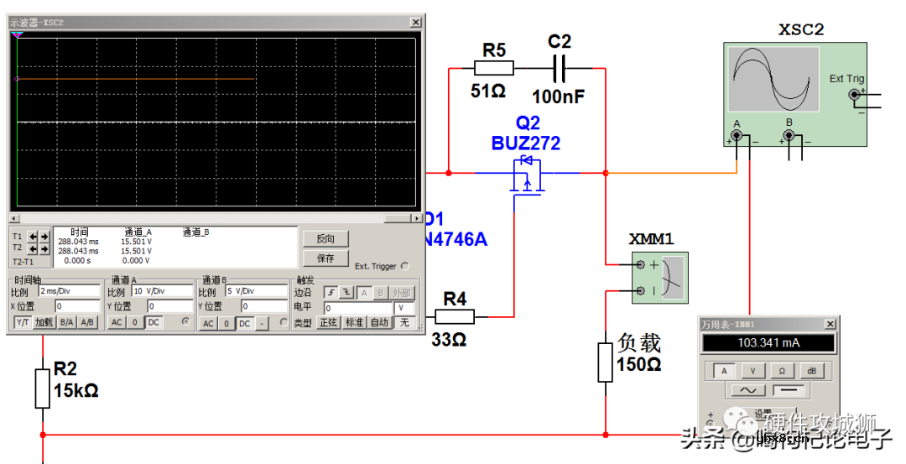
Task: Move cursor T1 left with arrow
Action: (33, 237)
